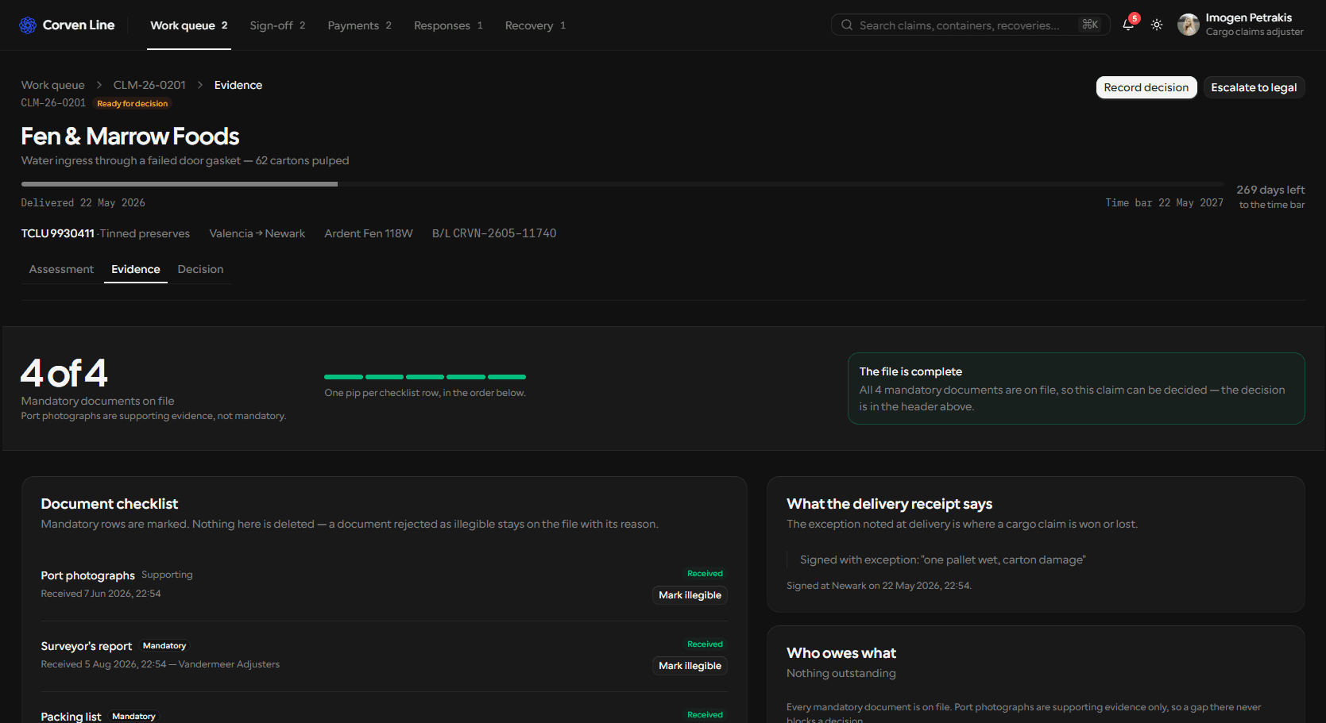Click Record decision button

point(1146,87)
